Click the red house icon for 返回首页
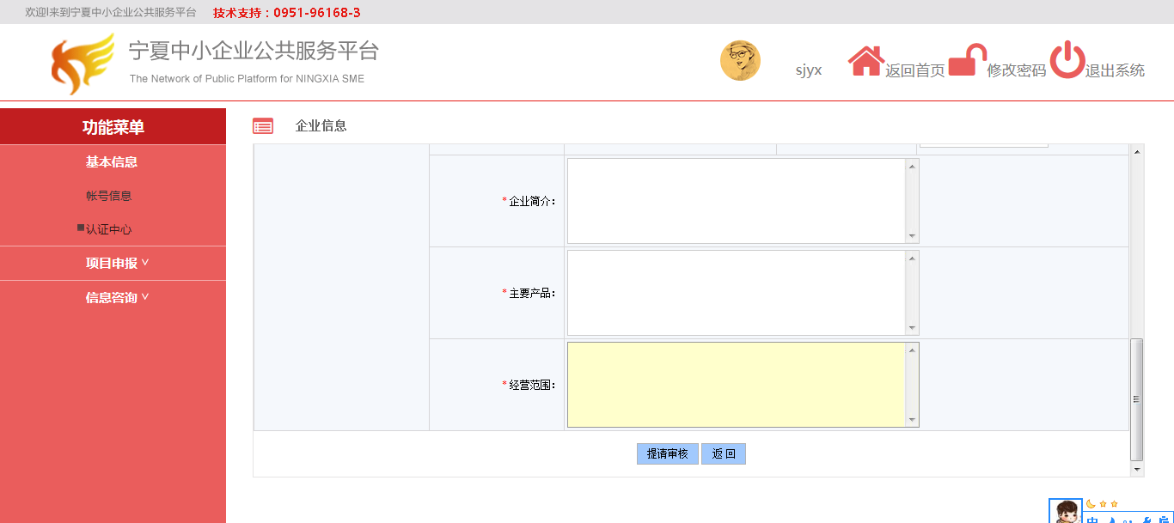This screenshot has width=1174, height=523. pyautogui.click(x=865, y=61)
